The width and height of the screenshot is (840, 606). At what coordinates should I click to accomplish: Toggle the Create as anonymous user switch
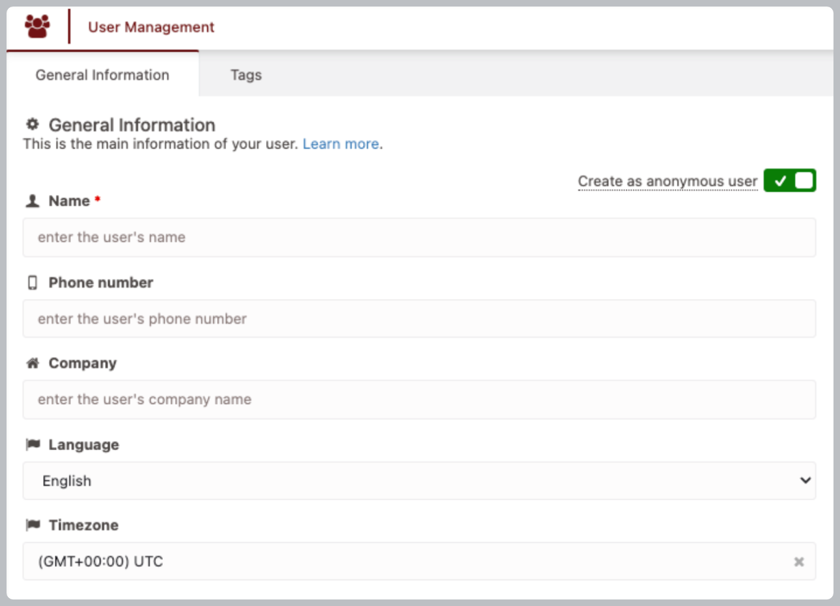pyautogui.click(x=790, y=180)
